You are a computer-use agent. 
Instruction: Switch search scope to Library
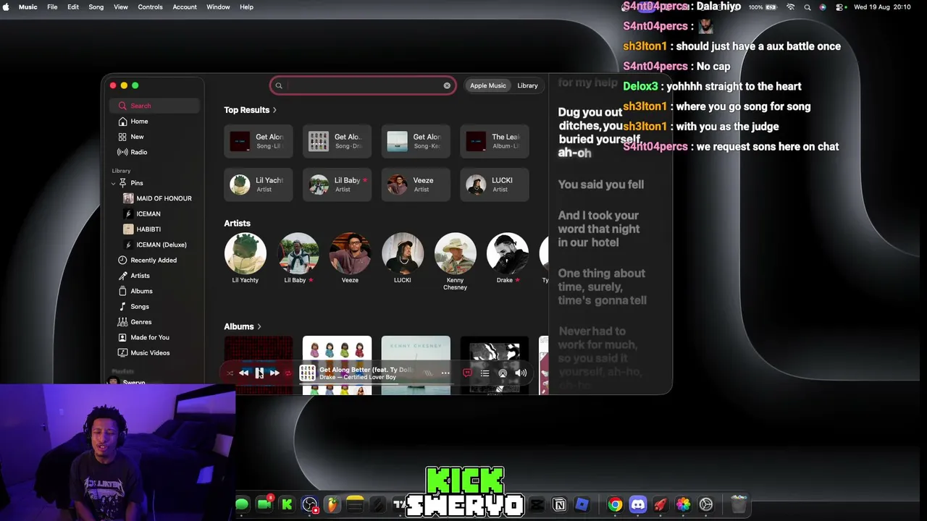pos(527,85)
